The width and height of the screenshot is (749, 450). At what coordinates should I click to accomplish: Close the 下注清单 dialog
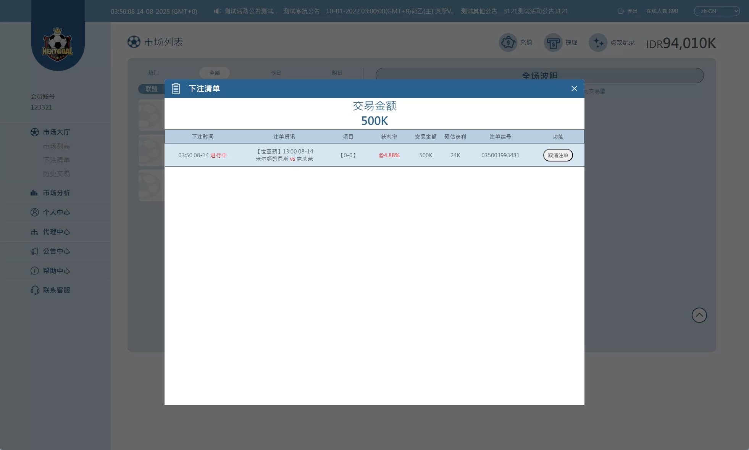[574, 89]
